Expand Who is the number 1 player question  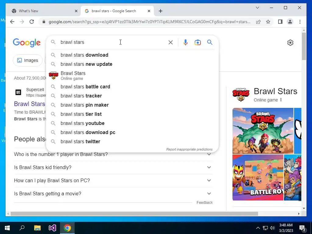(x=113, y=154)
